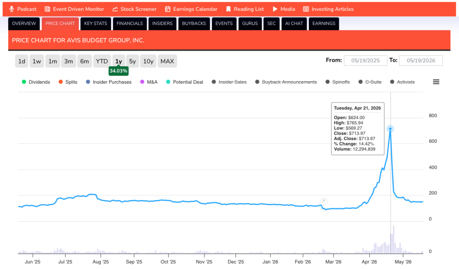Click the Investing Articles list icon
459x269 pixels.
306,9
